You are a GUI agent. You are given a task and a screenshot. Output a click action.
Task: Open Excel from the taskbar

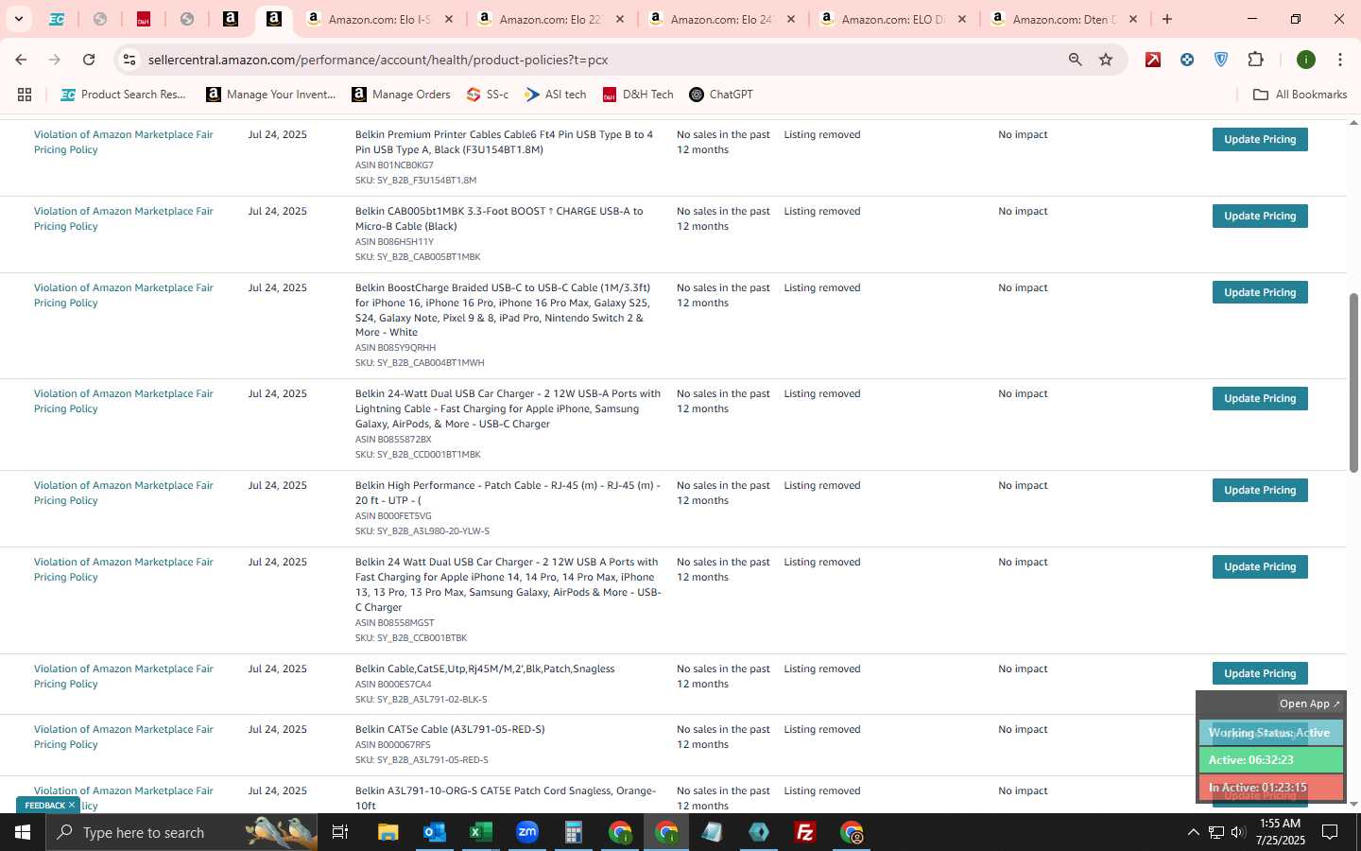pos(480,832)
